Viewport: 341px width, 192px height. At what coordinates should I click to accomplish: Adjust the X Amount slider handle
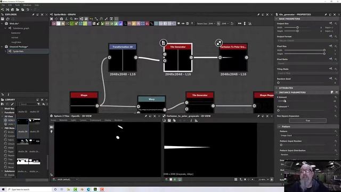pos(285,101)
